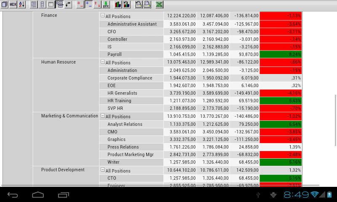The height and width of the screenshot is (202, 337).
Task: Click the Corporate Compliance position label
Action: 130,78
